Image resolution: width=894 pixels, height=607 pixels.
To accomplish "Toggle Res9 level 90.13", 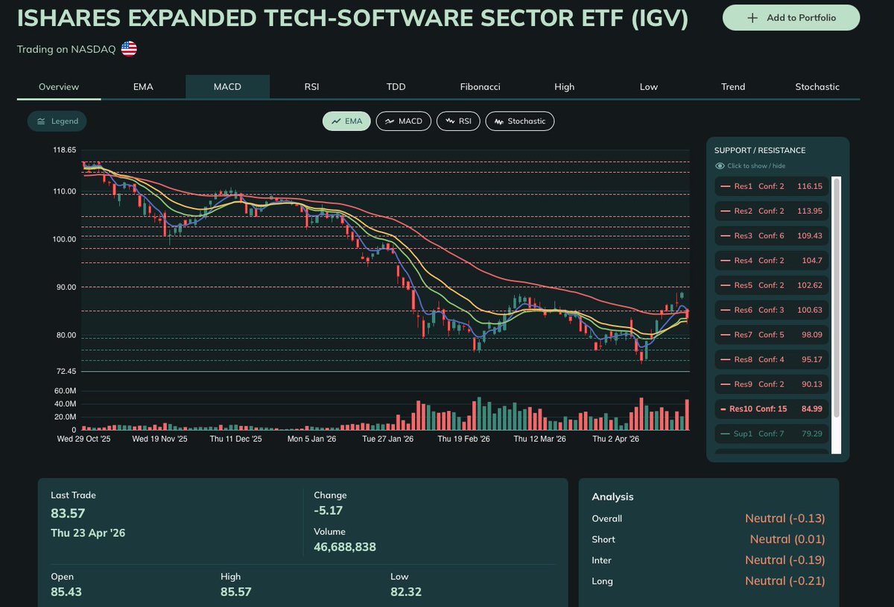I will (771, 384).
